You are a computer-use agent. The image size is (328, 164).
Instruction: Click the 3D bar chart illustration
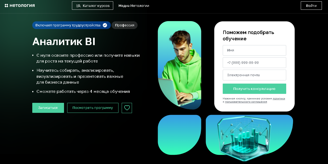249,135
